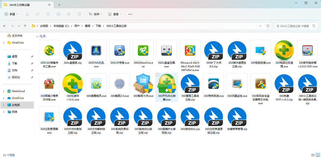The width and height of the screenshot is (321, 157).
Task: Go up one folder level
Action: tap(25, 26)
